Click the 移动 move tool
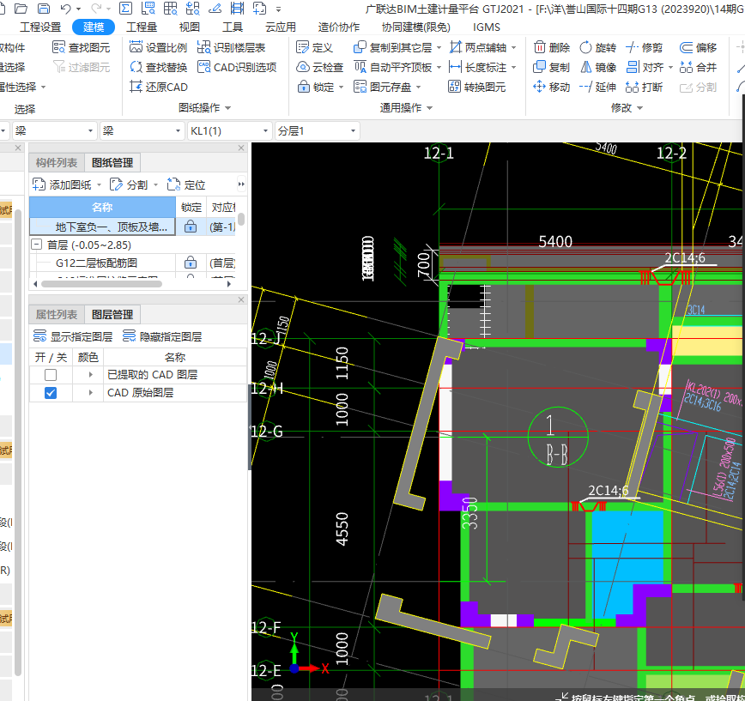Screen dimensions: 745x701 click(x=551, y=87)
